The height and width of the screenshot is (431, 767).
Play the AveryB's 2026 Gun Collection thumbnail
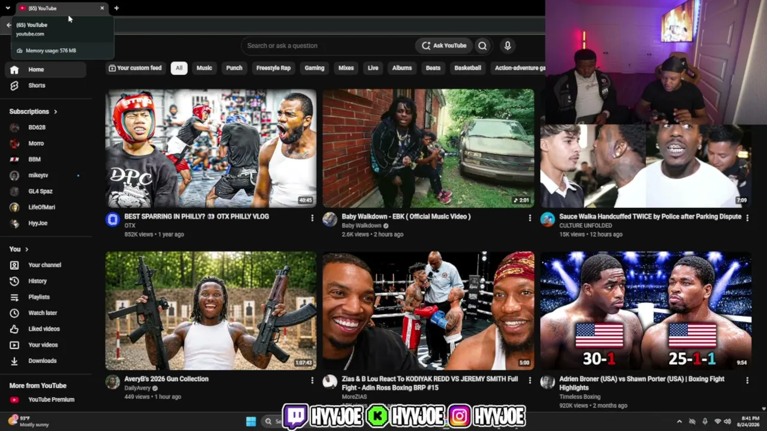click(211, 311)
